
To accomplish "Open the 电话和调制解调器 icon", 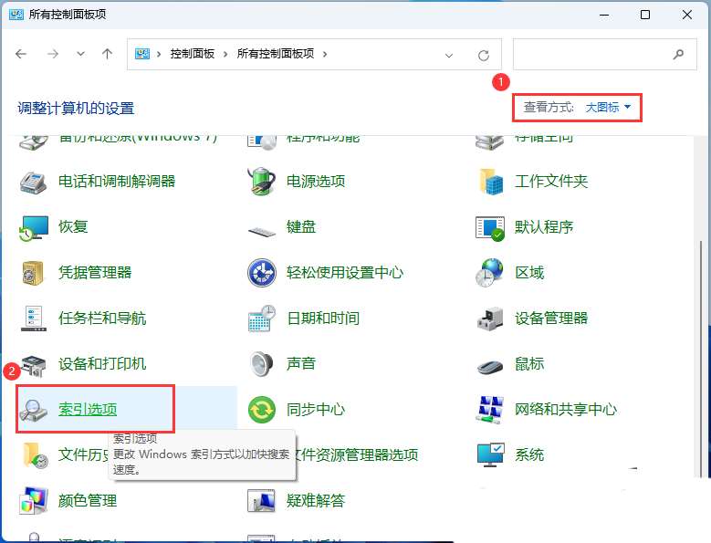I will pos(33,182).
